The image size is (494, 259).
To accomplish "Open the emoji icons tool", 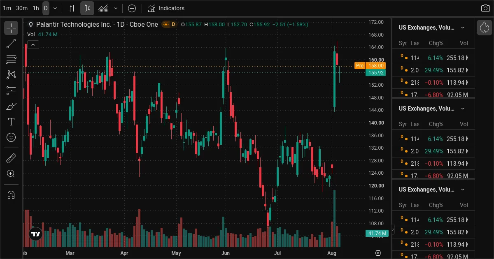I will [11, 137].
